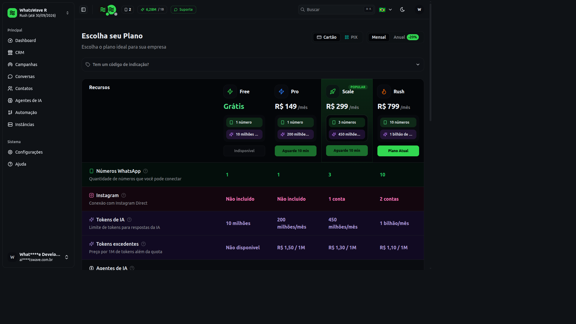
Task: Click help icon next to Instagram
Action: (x=124, y=195)
